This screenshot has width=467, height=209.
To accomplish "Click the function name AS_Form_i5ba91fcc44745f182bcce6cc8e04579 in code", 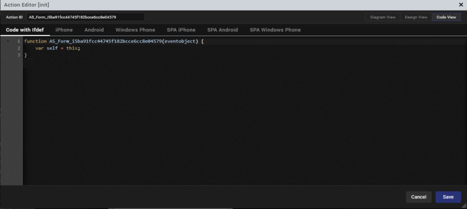I will coord(105,41).
